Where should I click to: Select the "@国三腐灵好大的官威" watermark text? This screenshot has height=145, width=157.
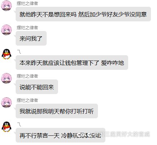coord(122,134)
